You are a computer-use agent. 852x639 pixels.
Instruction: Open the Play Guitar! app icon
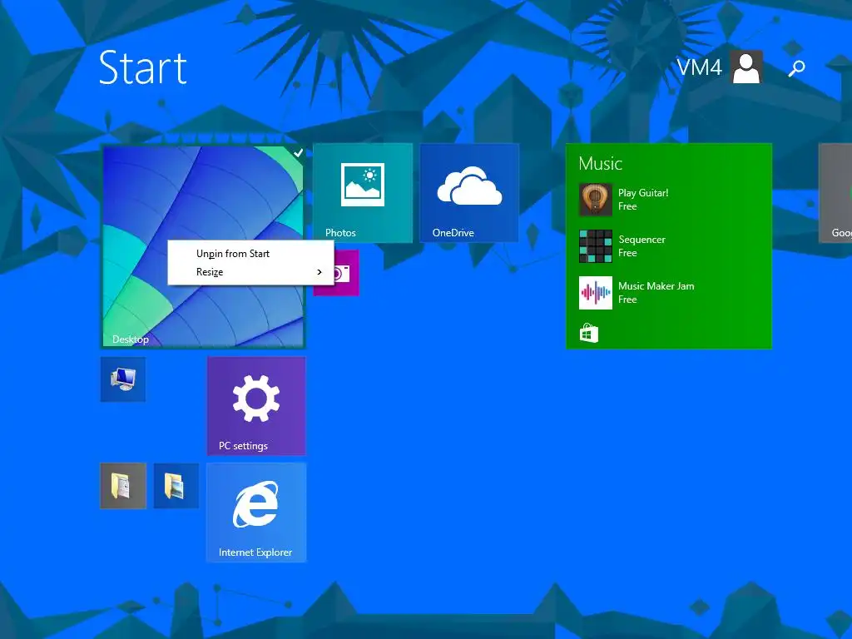[x=596, y=200]
